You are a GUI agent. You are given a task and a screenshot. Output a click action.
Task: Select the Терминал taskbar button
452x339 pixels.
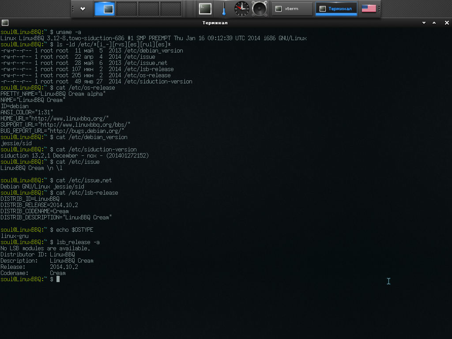336,9
